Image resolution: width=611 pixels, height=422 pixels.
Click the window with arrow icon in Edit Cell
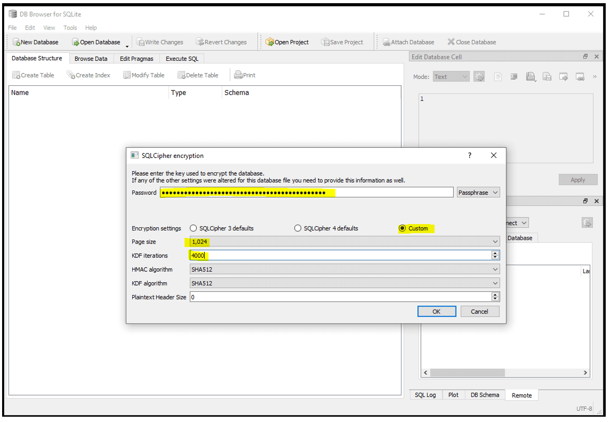[x=563, y=77]
